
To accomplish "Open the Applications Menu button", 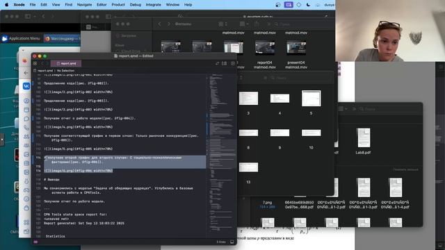I will 21,39.
